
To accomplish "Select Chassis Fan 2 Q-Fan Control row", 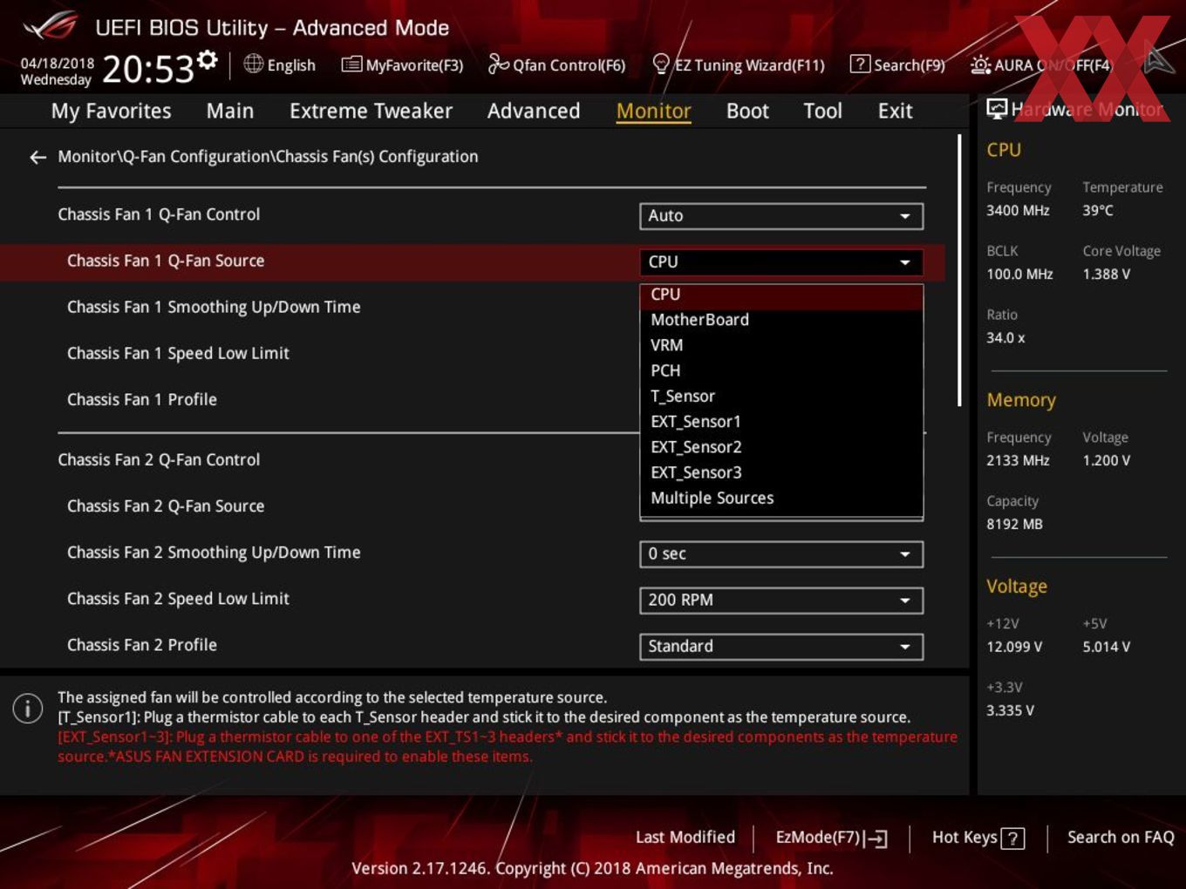I will [159, 460].
